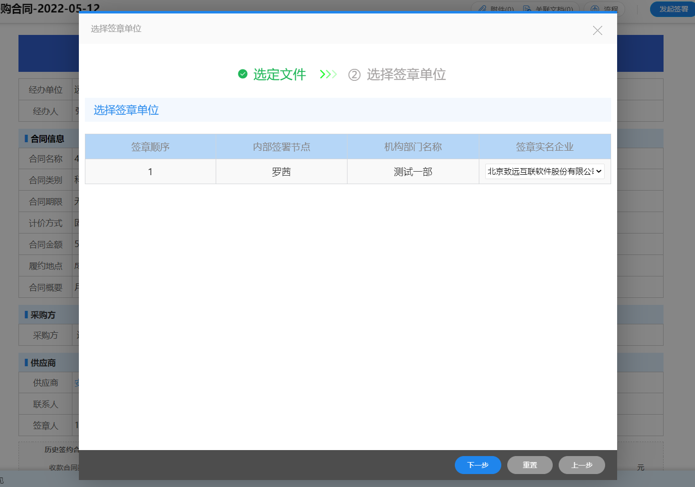695x487 pixels.
Task: Click the 合同类别 label in background form
Action: [x=45, y=180]
